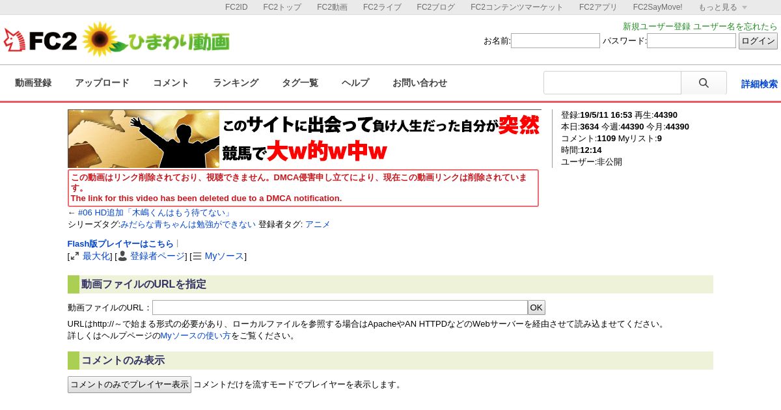The width and height of the screenshot is (781, 410).
Task: Click the 時間:12:14 duration text
Action: 581,150
